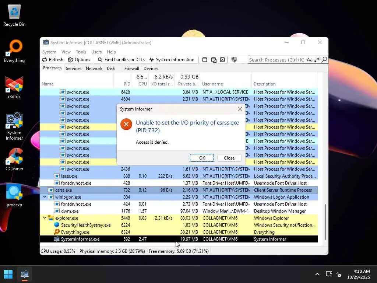The image size is (377, 283).
Task: Sort by the PID column header
Action: [123, 84]
